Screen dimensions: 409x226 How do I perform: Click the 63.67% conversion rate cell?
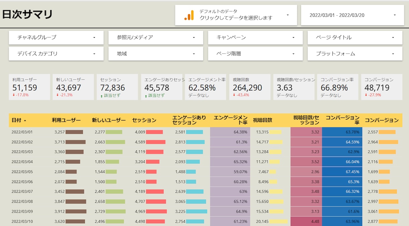pyautogui.click(x=342, y=202)
